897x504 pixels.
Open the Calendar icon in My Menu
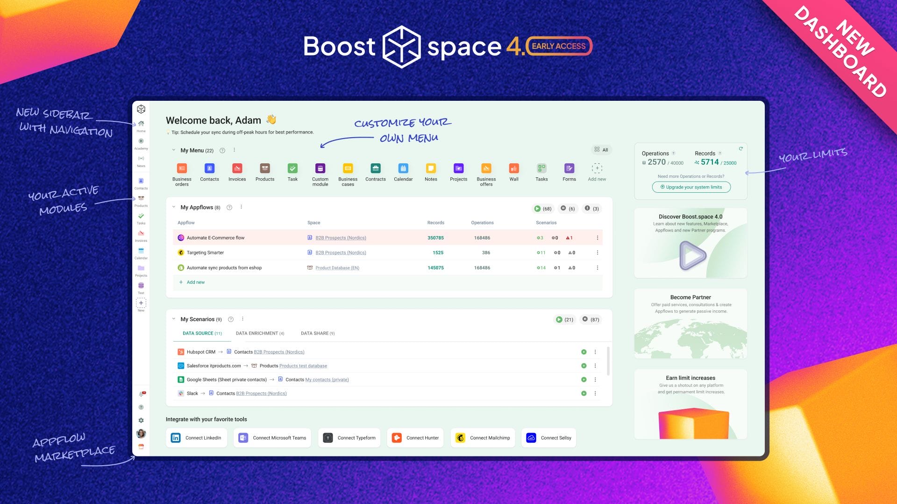click(x=403, y=168)
